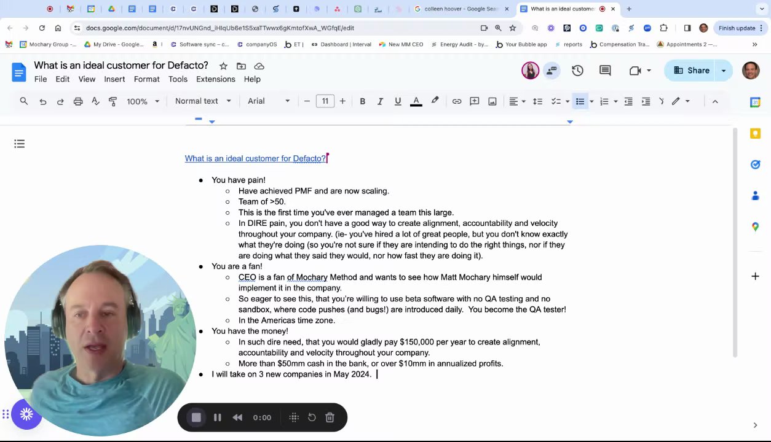Image resolution: width=771 pixels, height=442 pixels.
Task: Toggle underline formatting
Action: (398, 101)
